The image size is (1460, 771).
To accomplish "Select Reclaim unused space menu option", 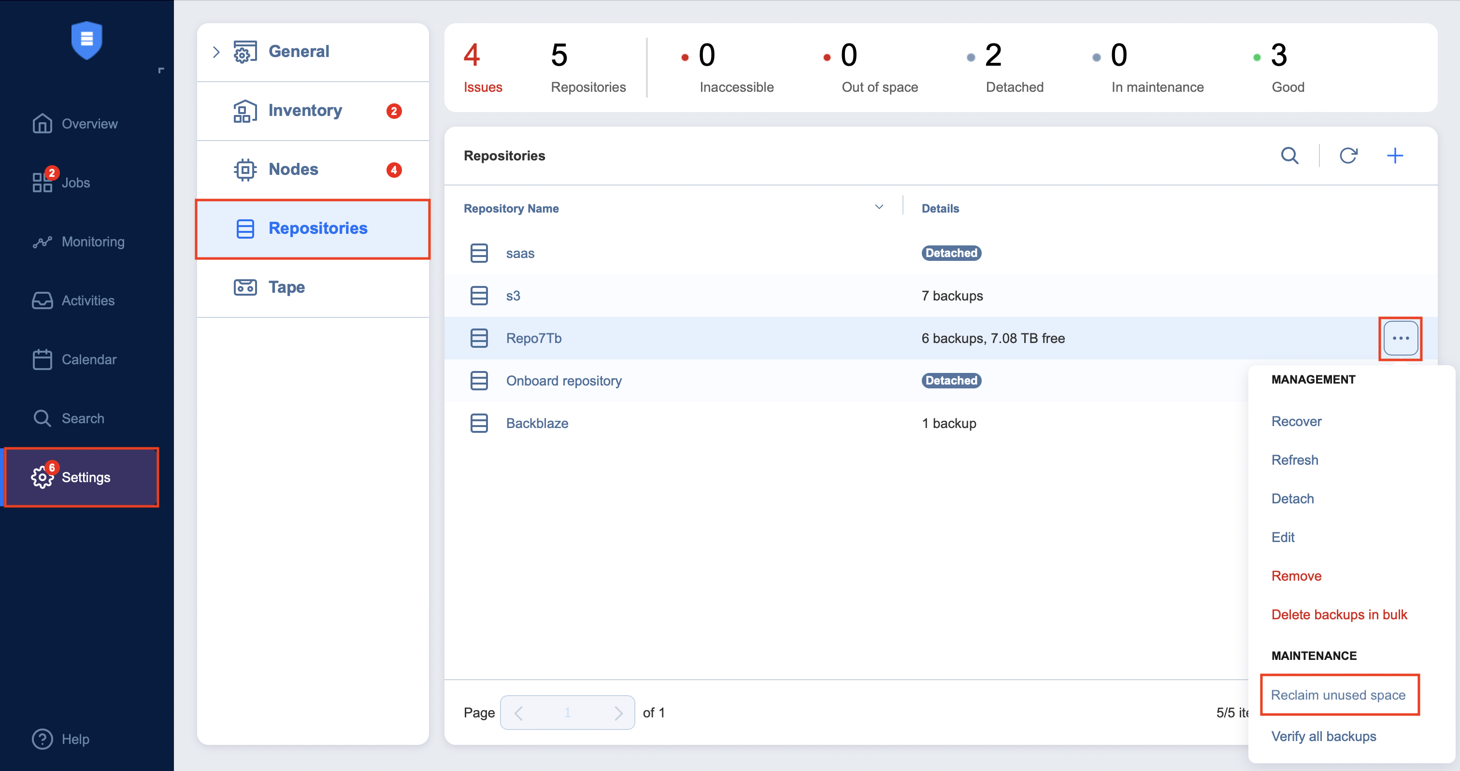I will point(1338,695).
